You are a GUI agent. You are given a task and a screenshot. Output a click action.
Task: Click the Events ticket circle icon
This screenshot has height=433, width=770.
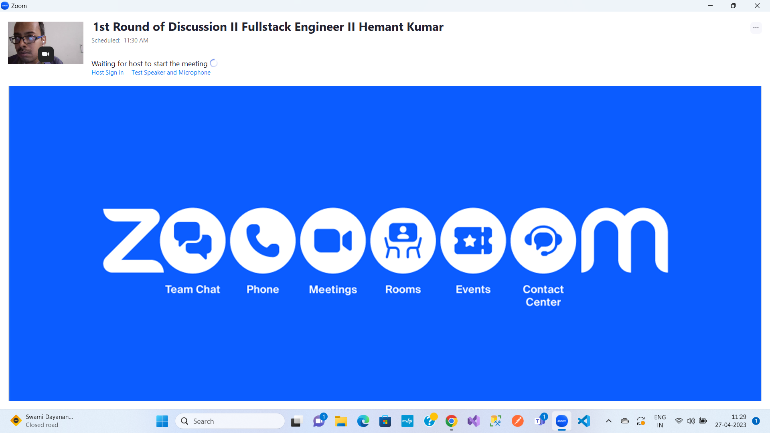473,241
